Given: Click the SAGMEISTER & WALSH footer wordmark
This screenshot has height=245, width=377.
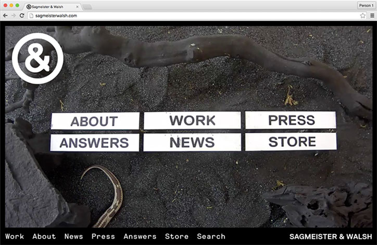Looking at the screenshot, I should coord(331,237).
